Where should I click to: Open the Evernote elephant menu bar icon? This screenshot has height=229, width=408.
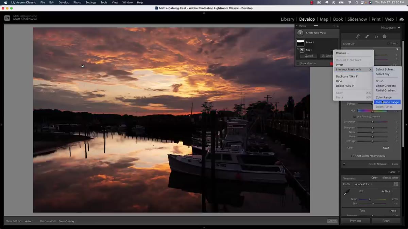pyautogui.click(x=326, y=2)
